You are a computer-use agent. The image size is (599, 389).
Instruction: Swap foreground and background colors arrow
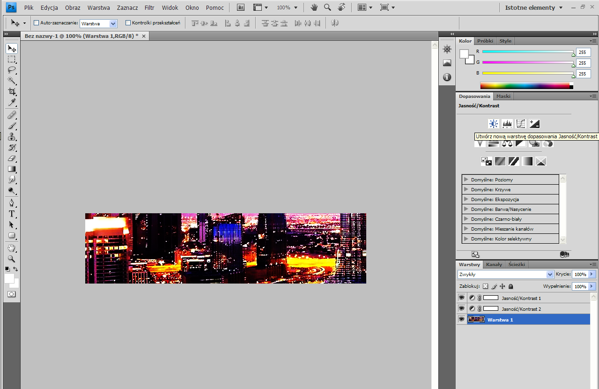point(15,269)
